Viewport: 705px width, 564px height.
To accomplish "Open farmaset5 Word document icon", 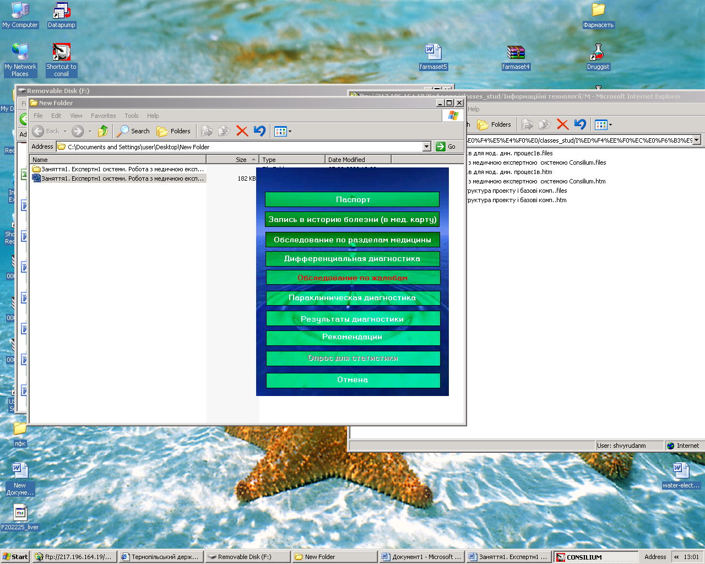I will pos(433,57).
